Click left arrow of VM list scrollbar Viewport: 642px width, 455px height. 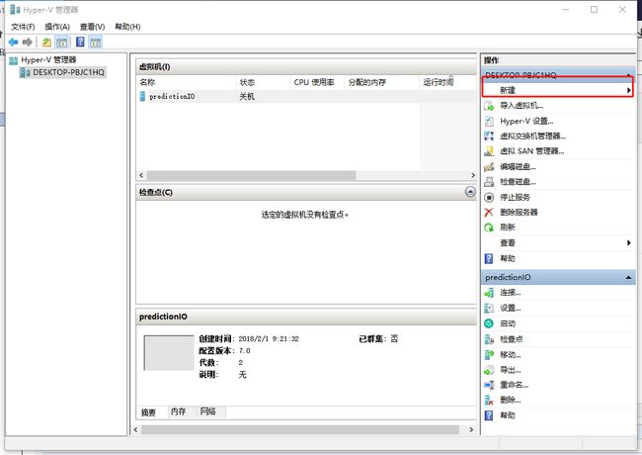[x=141, y=175]
